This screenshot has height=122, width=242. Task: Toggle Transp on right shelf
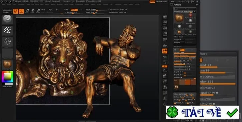[x=165, y=98]
